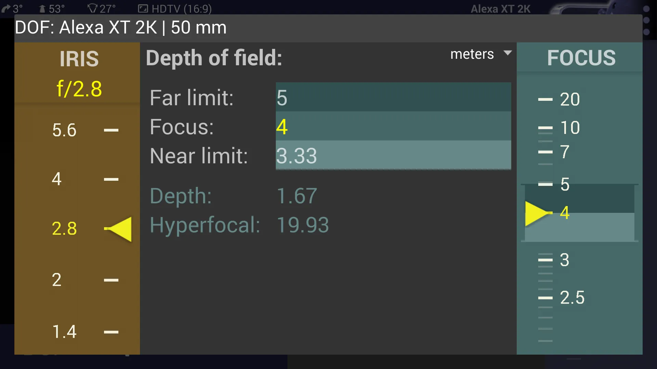The width and height of the screenshot is (657, 369).
Task: Select the f/5.6 aperture stop
Action: (x=64, y=129)
